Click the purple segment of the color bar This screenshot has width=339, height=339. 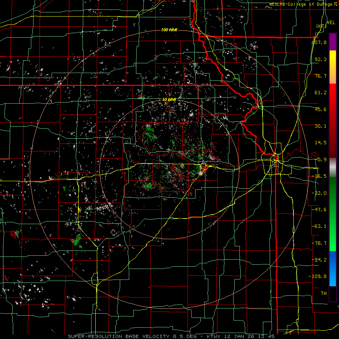tap(333, 42)
